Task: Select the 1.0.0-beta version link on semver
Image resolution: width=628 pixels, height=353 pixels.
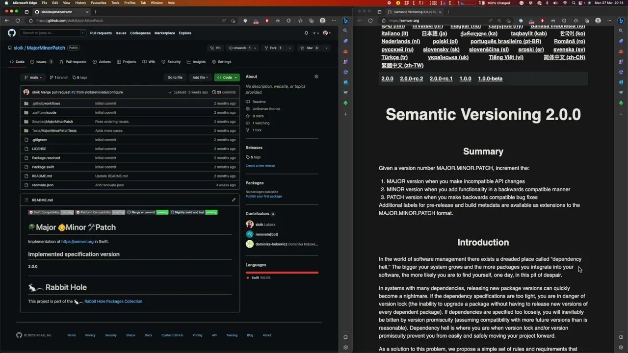Action: 490,78
